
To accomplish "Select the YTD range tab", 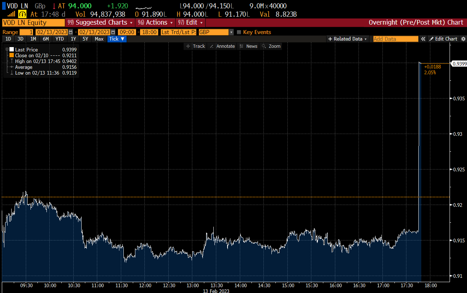I will click(x=60, y=39).
